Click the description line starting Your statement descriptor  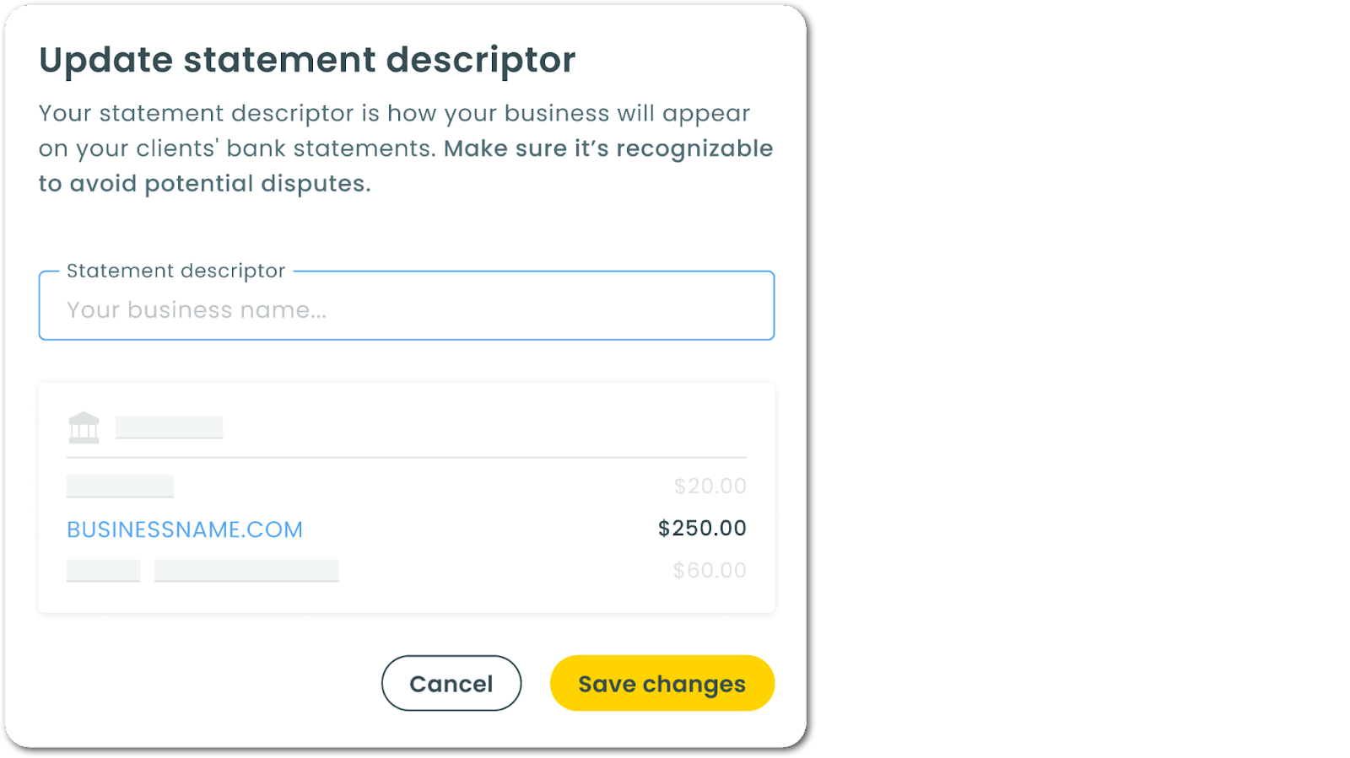point(394,113)
